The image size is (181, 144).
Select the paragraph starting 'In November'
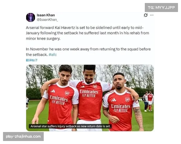(x=88, y=52)
